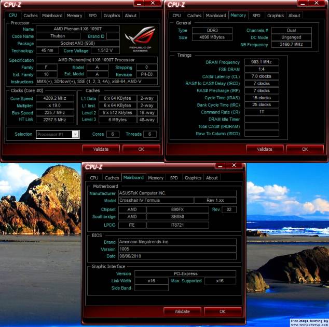The image size is (329, 327).
Task: Open About tab in Mainboard window
Action: 212,178
